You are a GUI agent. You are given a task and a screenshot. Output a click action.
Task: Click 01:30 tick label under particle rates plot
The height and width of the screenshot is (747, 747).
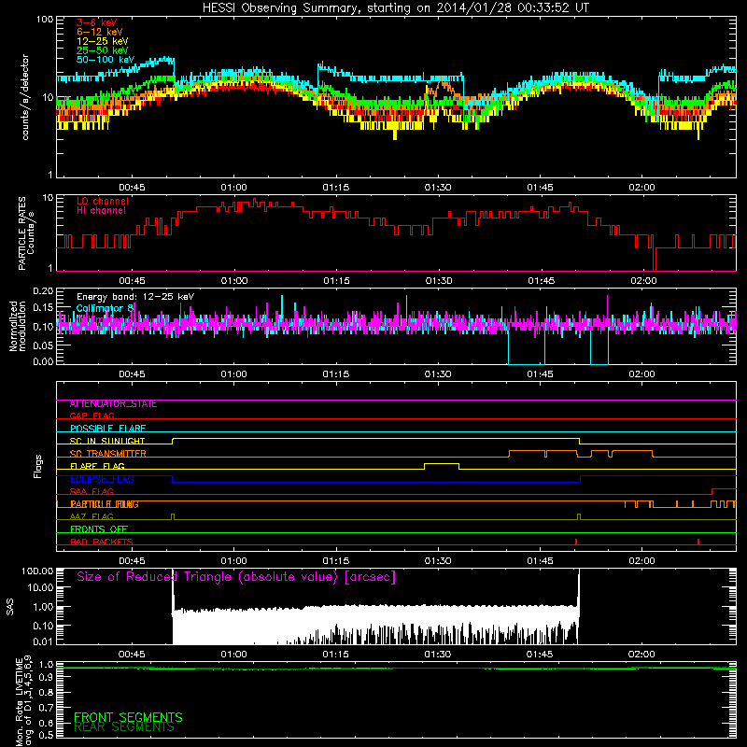click(x=439, y=281)
